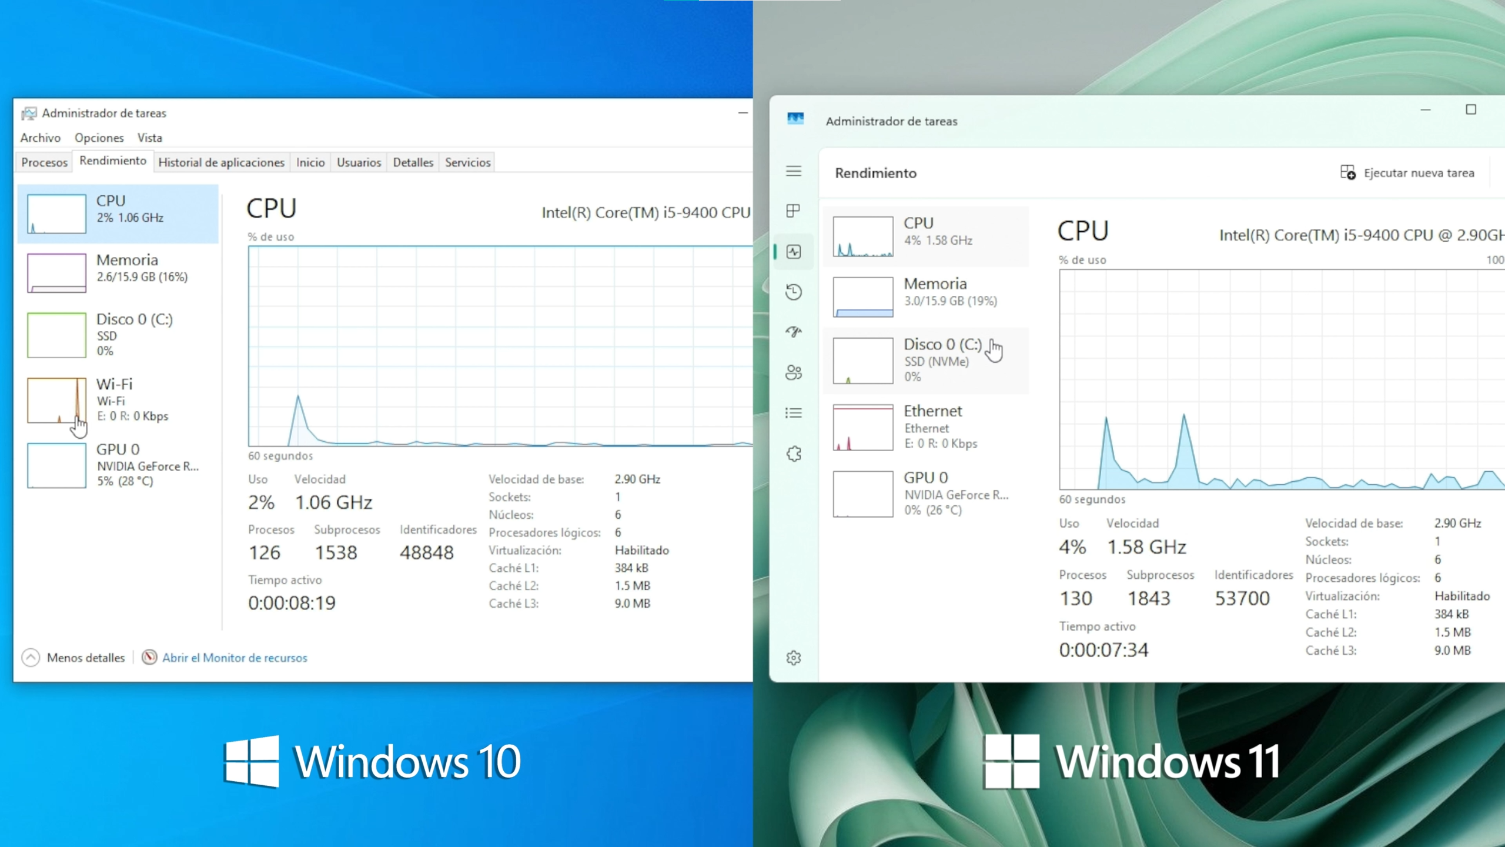Click the large Velocidad value "1.06 GHz"
Screen dimensions: 1505x847
pos(333,502)
